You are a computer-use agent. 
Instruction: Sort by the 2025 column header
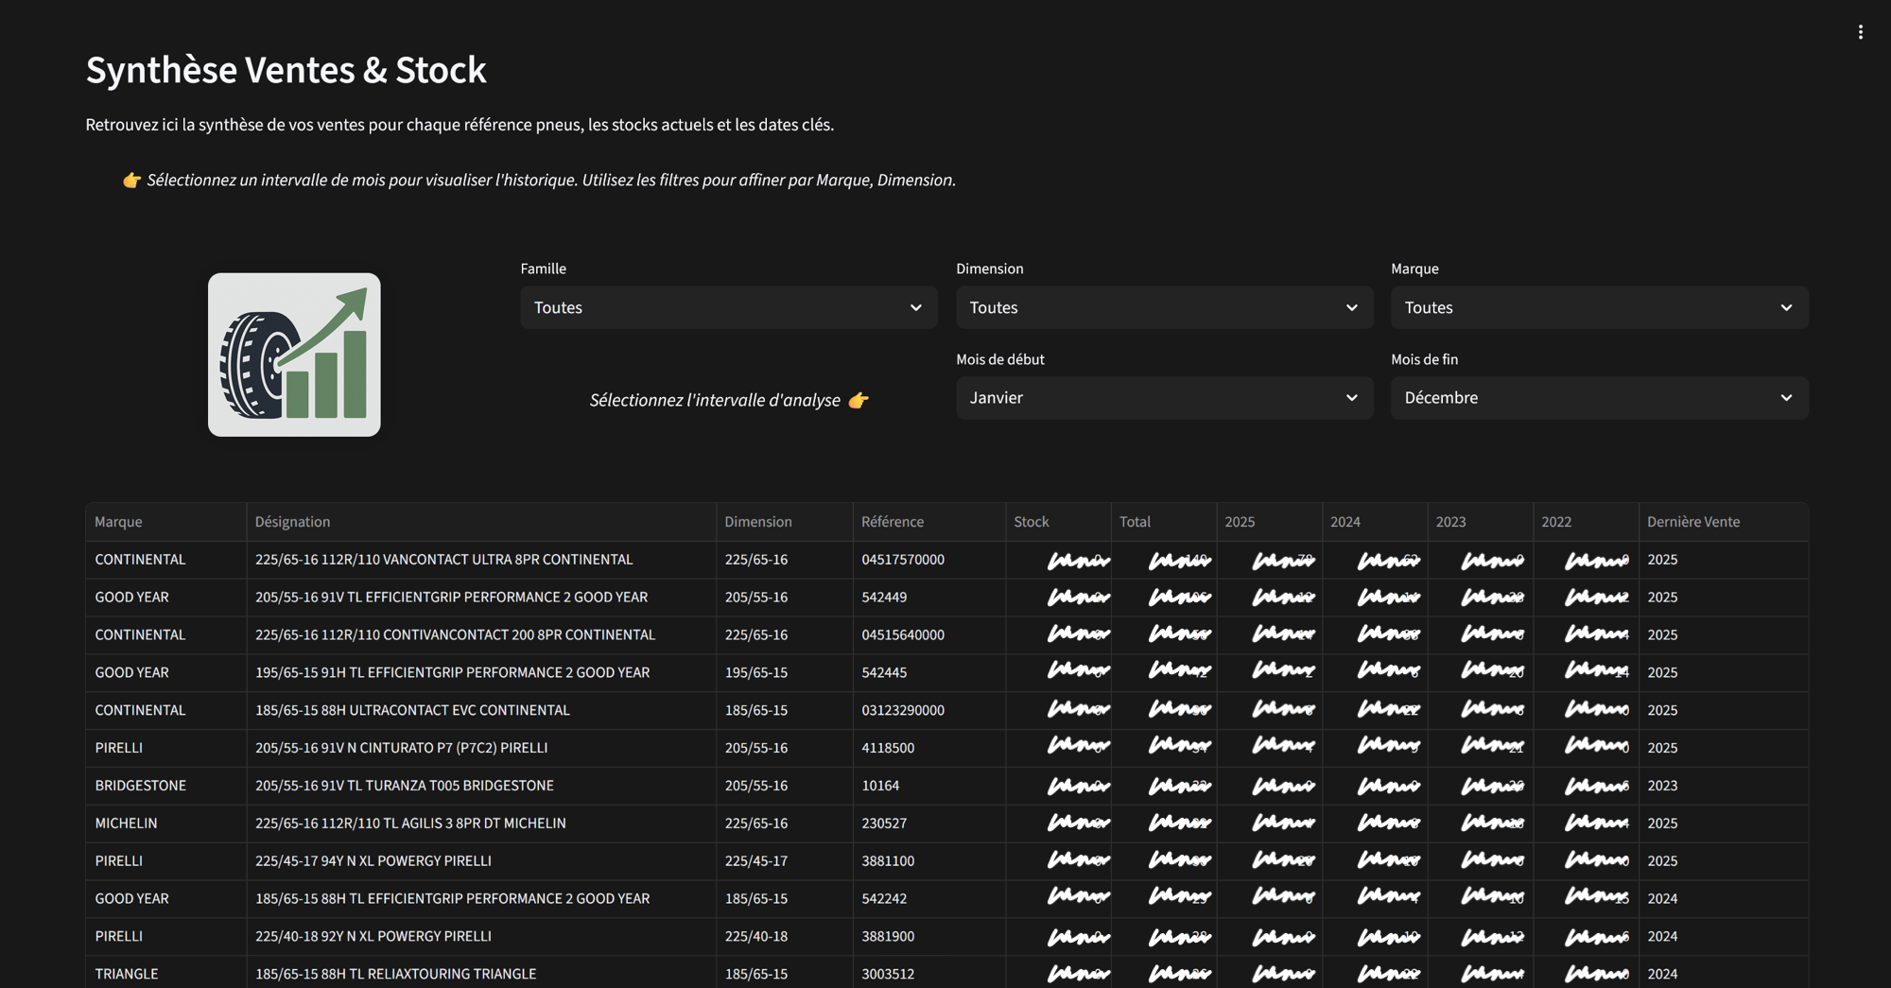tap(1240, 522)
